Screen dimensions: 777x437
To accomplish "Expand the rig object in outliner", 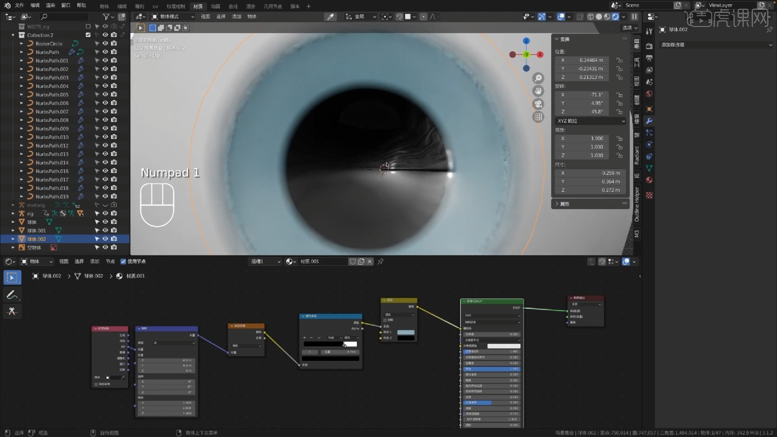I will tap(13, 213).
